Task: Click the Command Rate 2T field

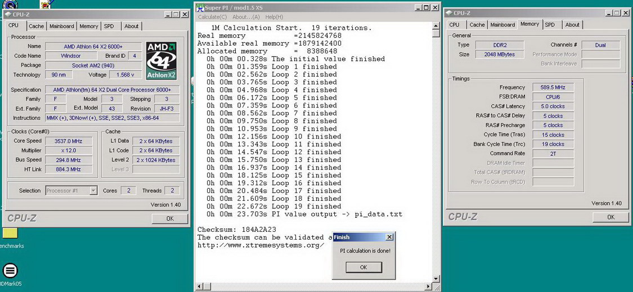Action: click(554, 154)
